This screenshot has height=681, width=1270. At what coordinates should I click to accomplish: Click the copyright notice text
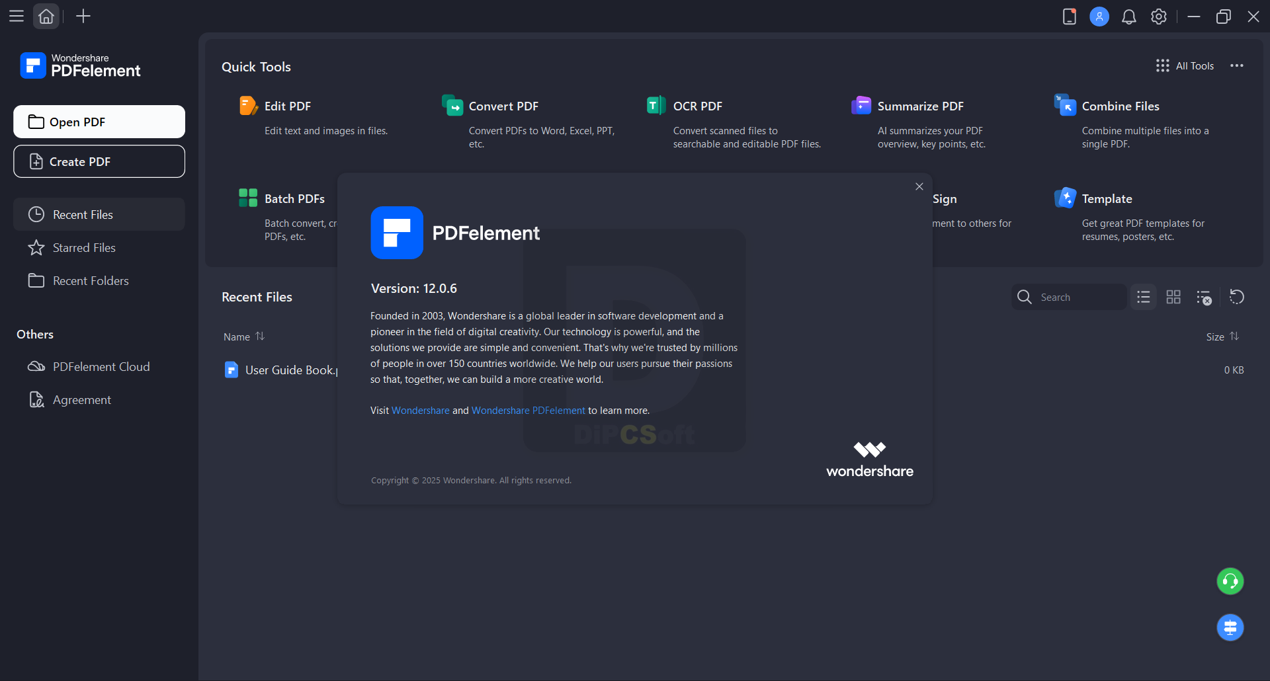point(471,481)
